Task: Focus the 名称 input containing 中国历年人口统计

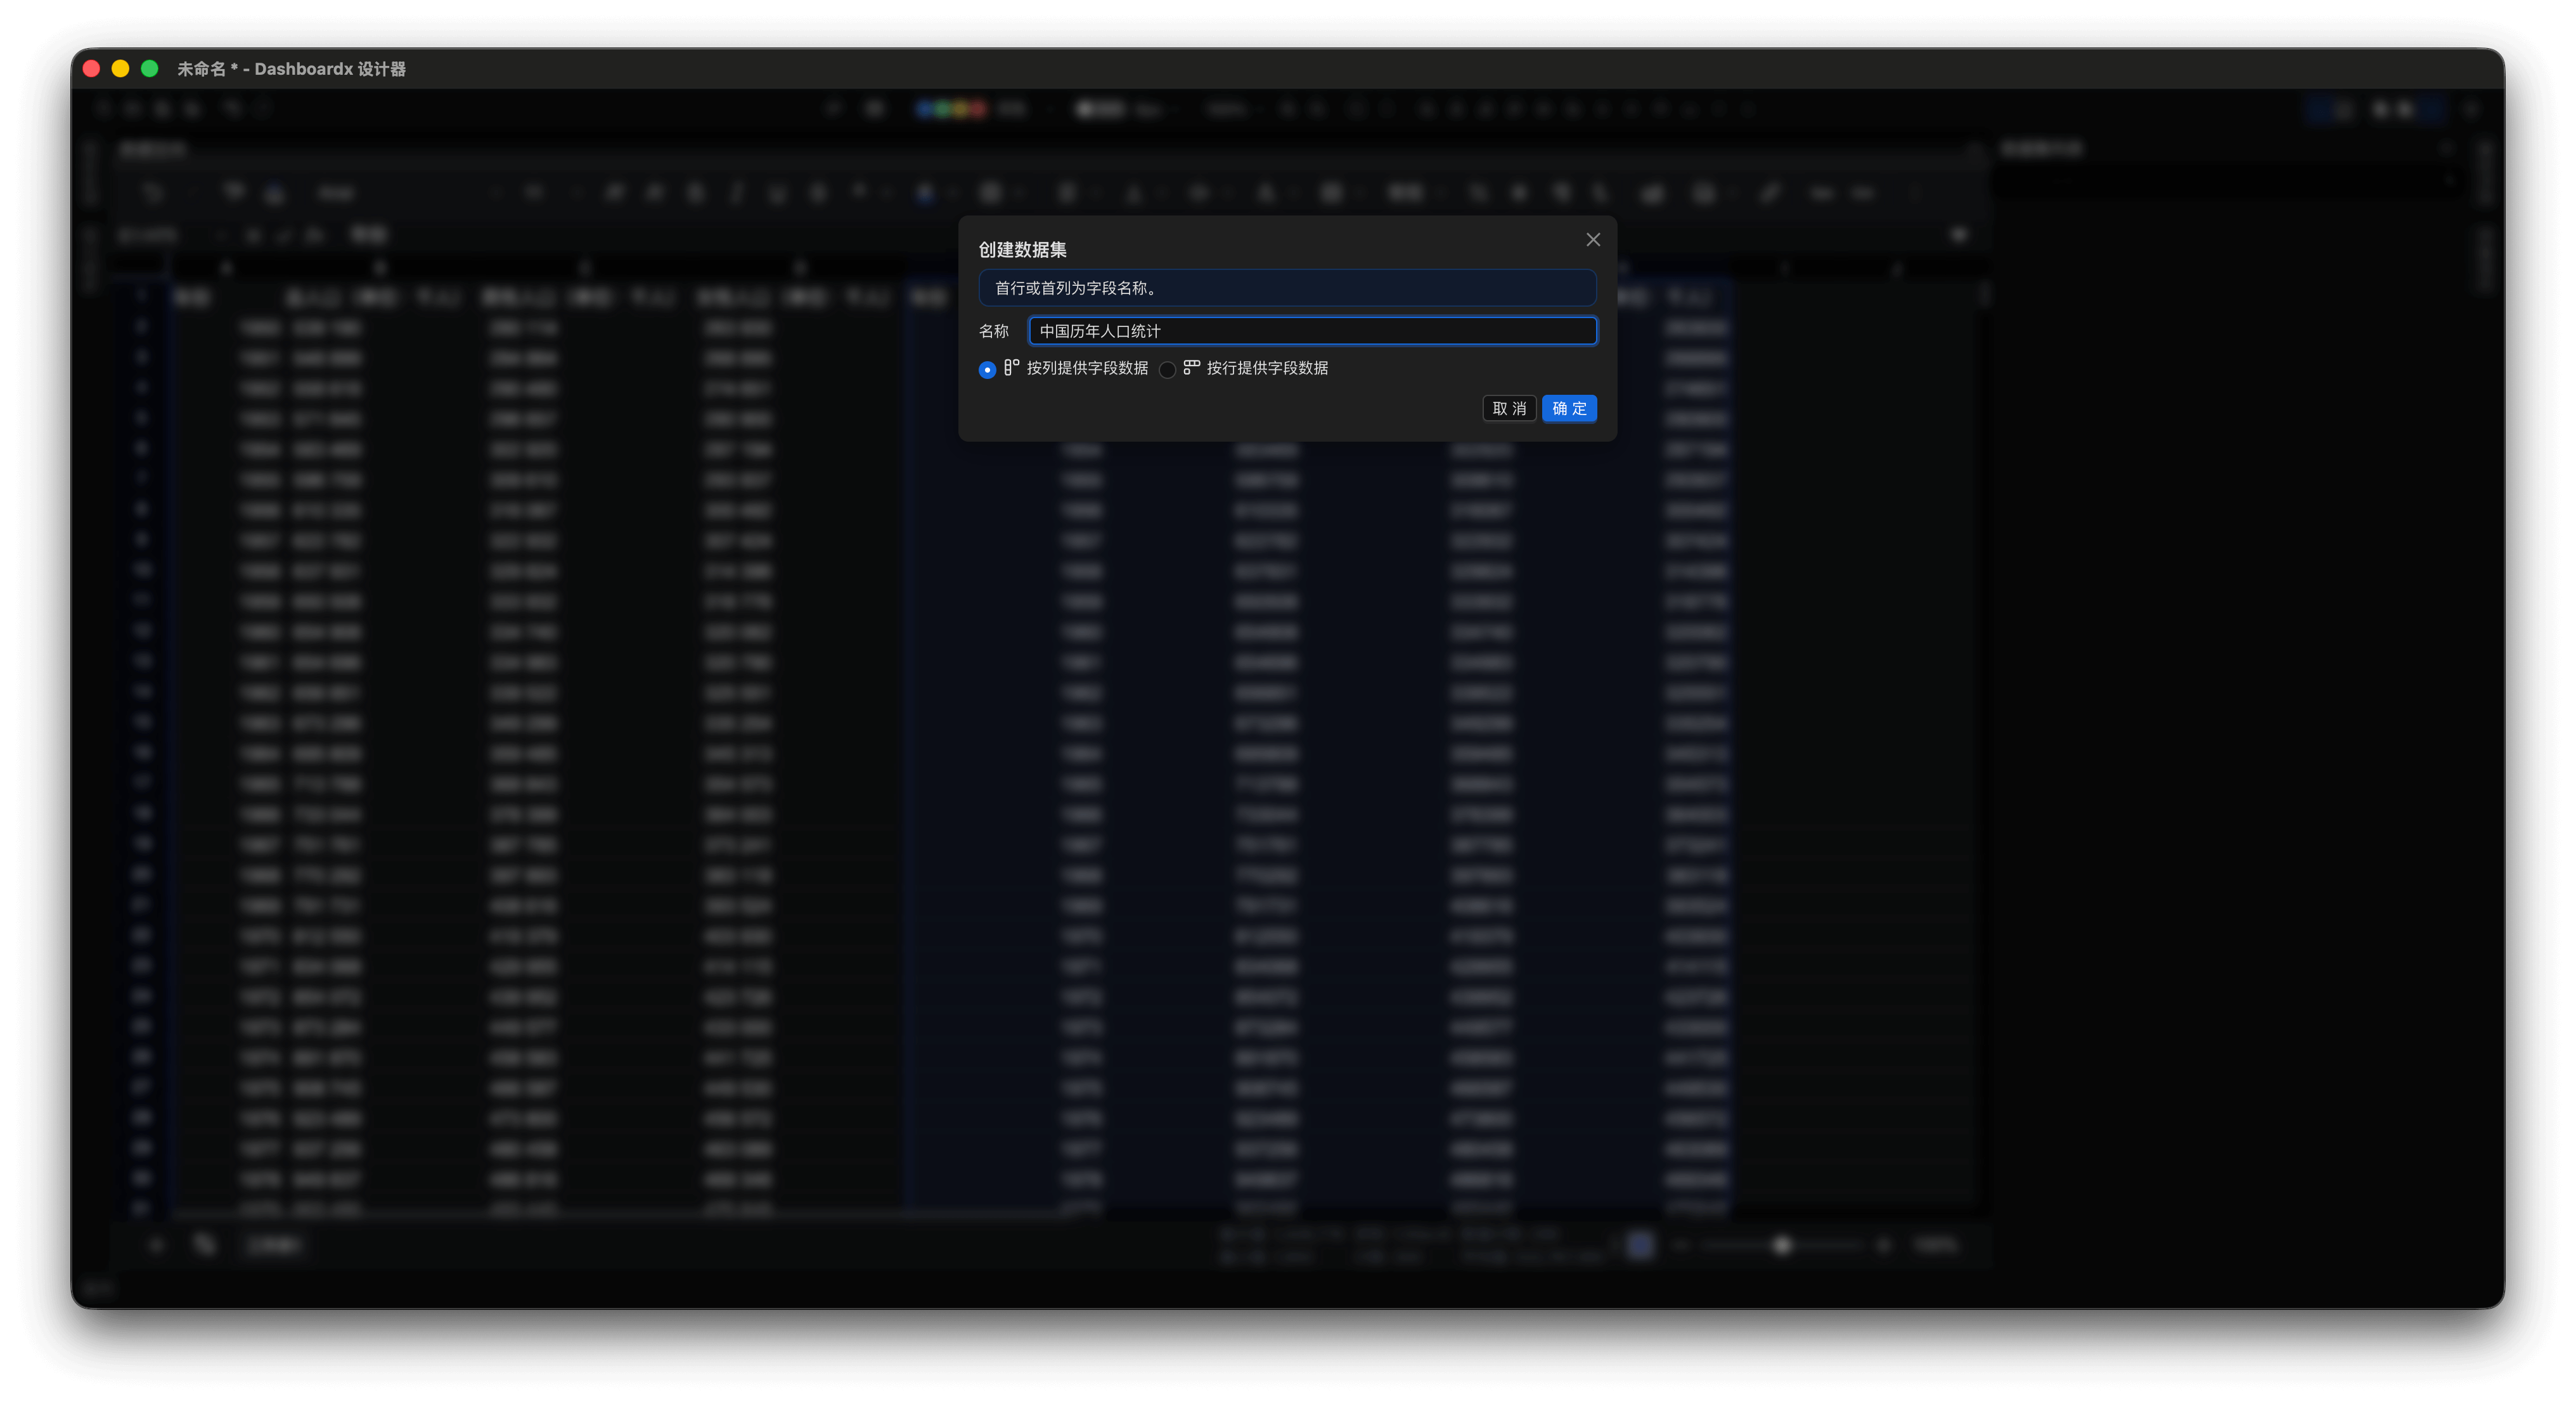Action: tap(1312, 331)
